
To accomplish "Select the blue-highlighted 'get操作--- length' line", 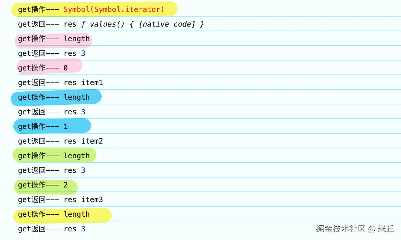I will click(x=54, y=97).
